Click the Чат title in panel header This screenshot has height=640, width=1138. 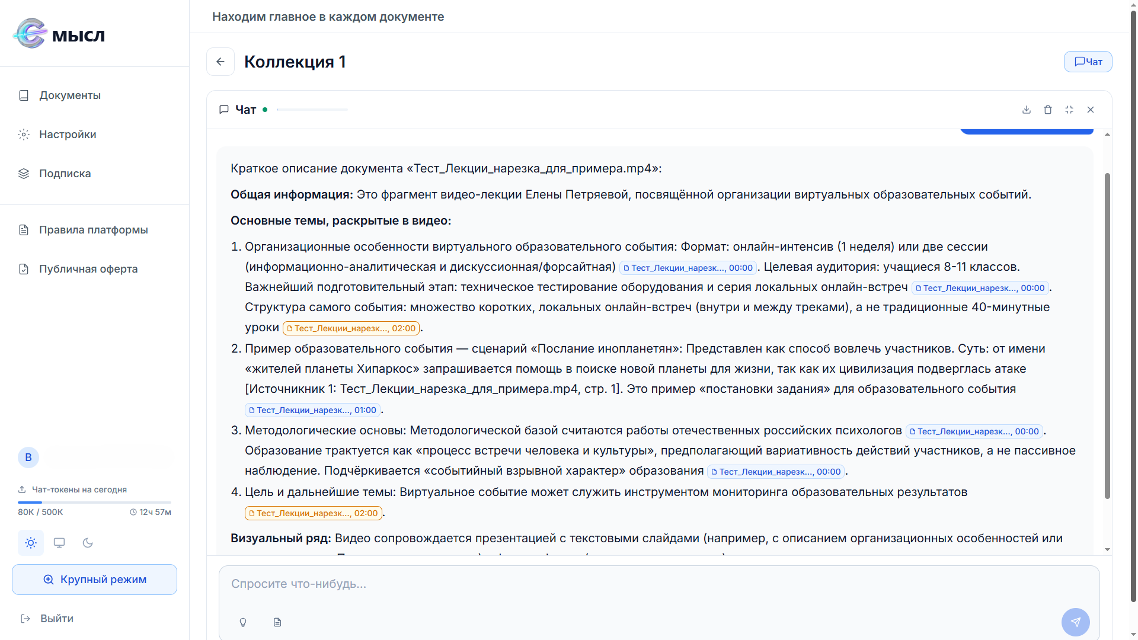(246, 110)
